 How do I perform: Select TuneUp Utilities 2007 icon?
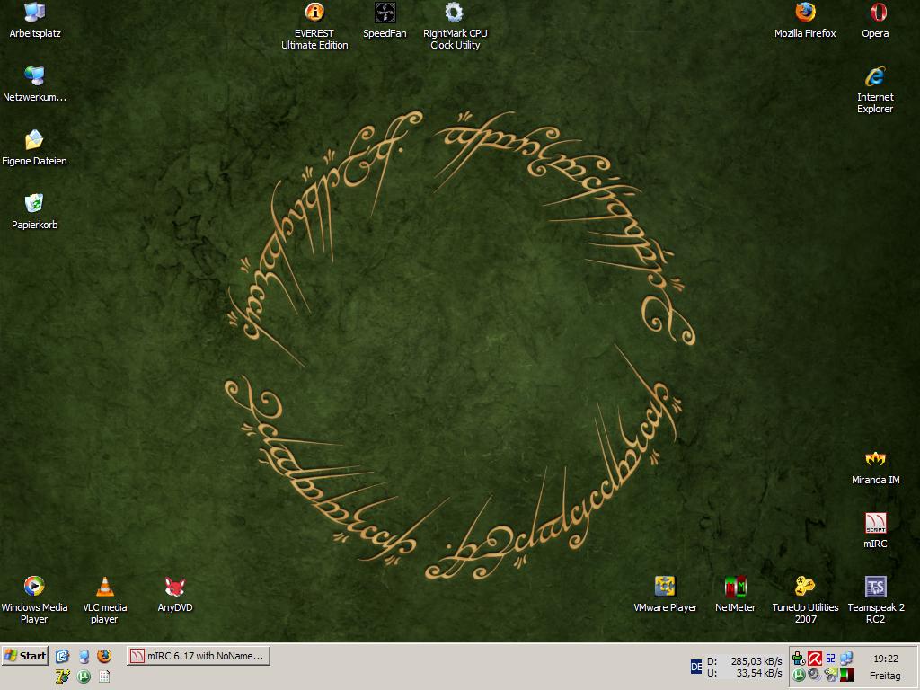click(x=805, y=599)
